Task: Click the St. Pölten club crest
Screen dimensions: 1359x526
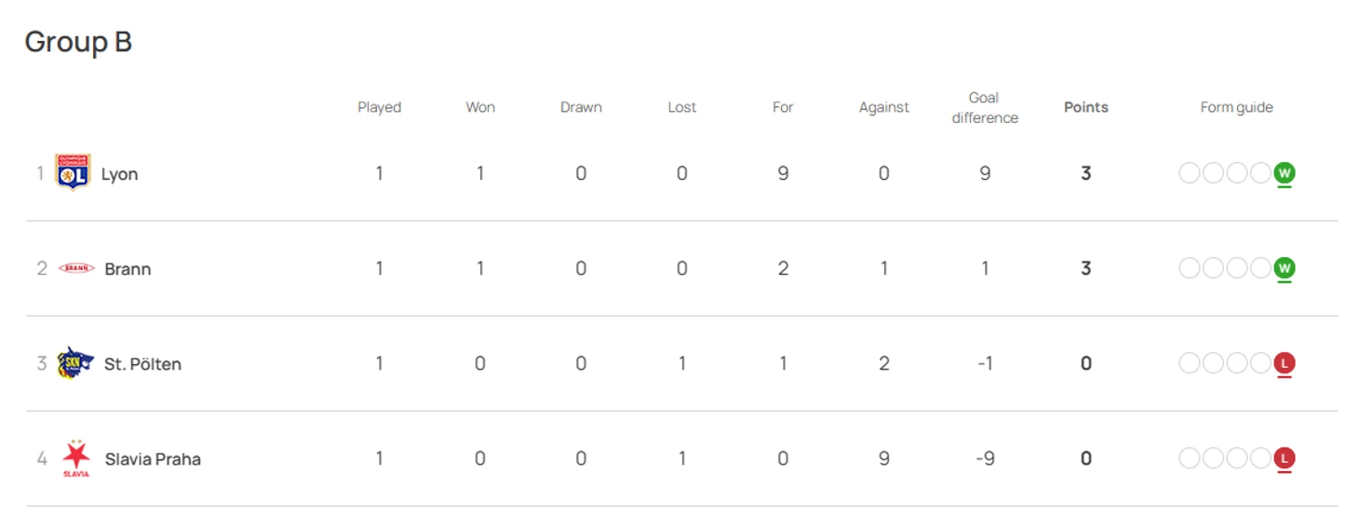Action: (x=74, y=363)
